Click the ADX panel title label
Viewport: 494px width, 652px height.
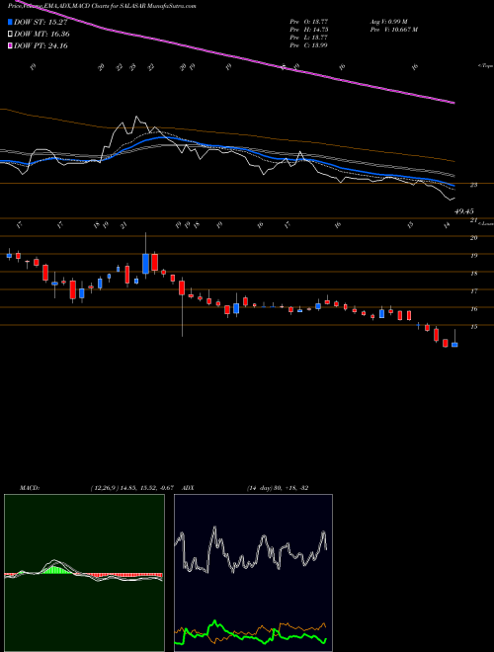pos(188,488)
